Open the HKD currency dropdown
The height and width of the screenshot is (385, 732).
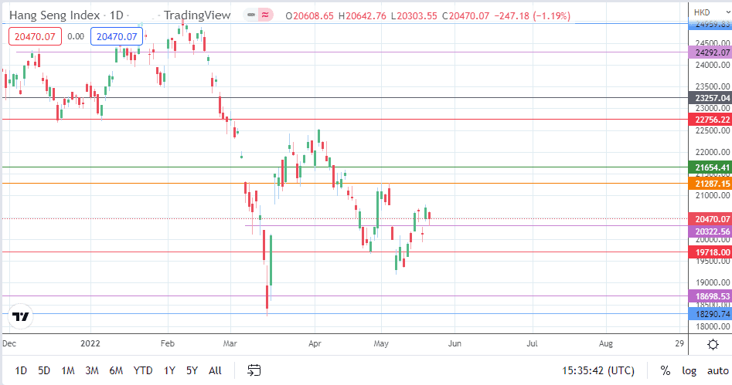(x=711, y=12)
